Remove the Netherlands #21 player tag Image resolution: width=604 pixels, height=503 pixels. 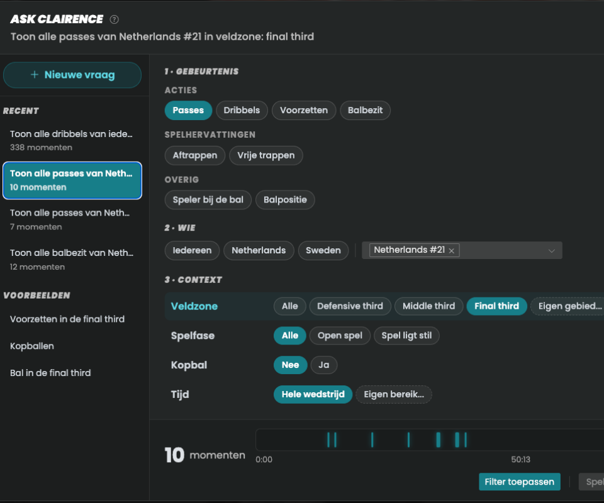coord(452,250)
